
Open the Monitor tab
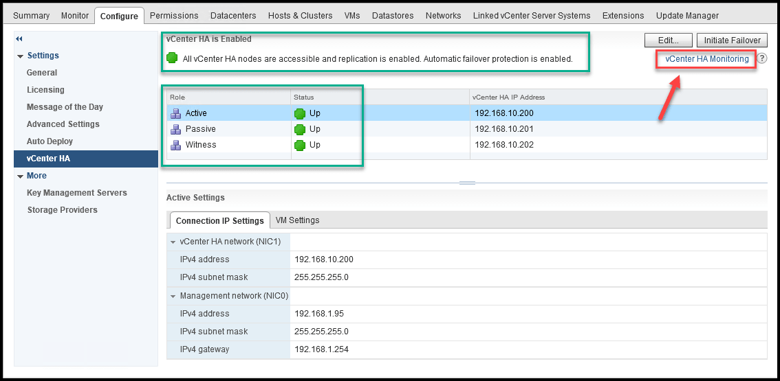pyautogui.click(x=74, y=15)
